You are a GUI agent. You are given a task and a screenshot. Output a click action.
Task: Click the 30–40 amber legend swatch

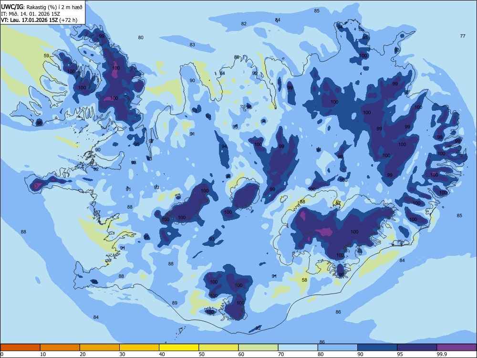point(139,347)
